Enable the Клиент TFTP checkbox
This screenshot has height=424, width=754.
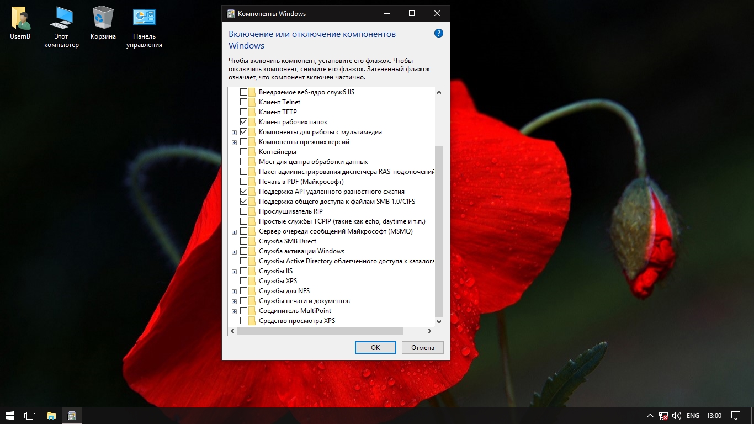pyautogui.click(x=243, y=112)
